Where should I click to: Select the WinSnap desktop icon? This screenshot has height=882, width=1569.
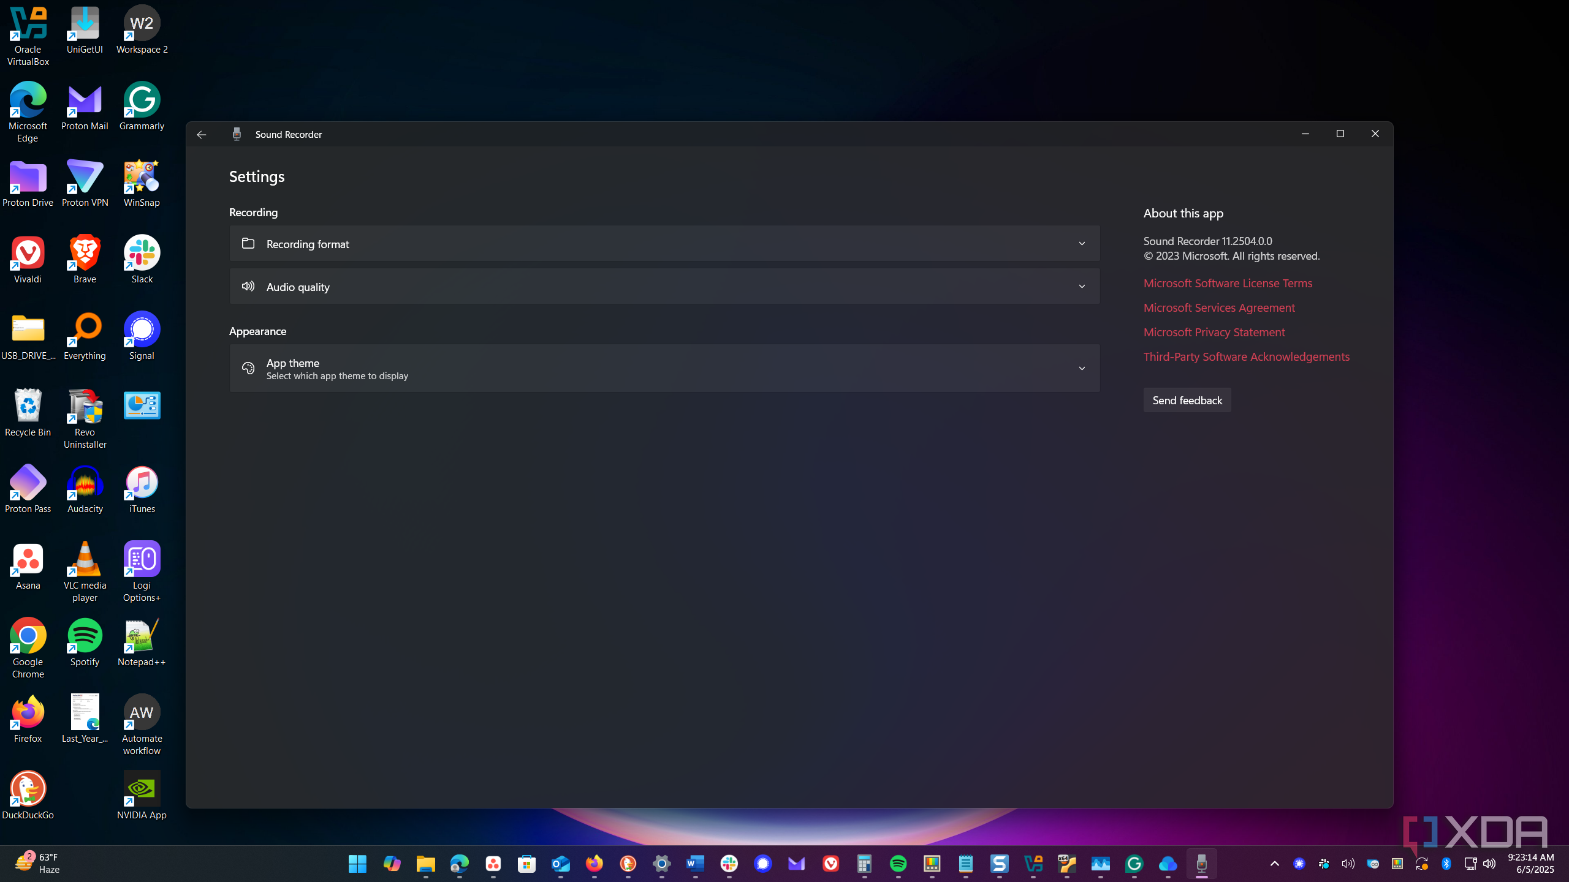[142, 183]
